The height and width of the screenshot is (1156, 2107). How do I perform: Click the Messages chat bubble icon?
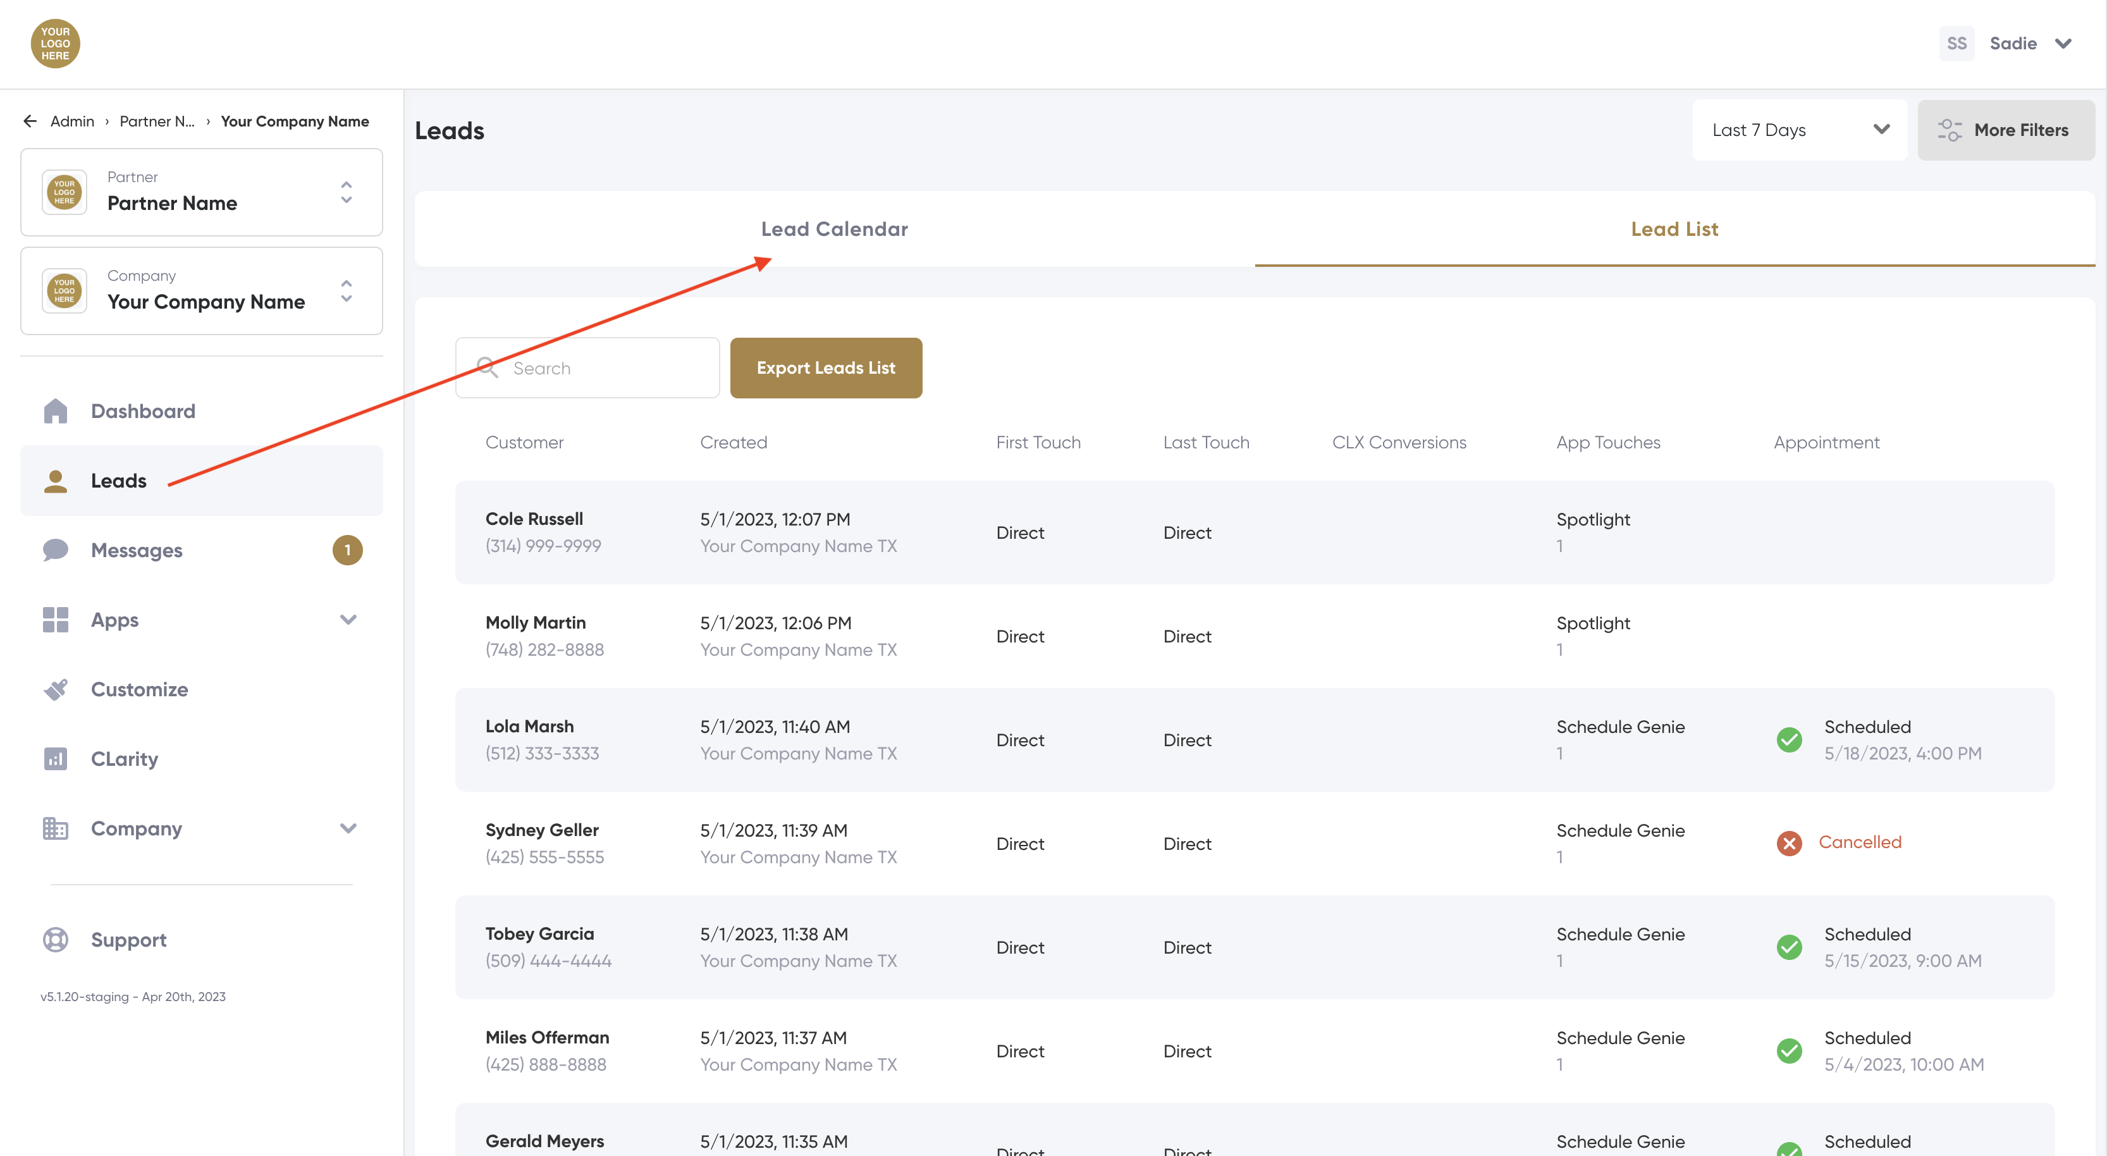click(56, 550)
